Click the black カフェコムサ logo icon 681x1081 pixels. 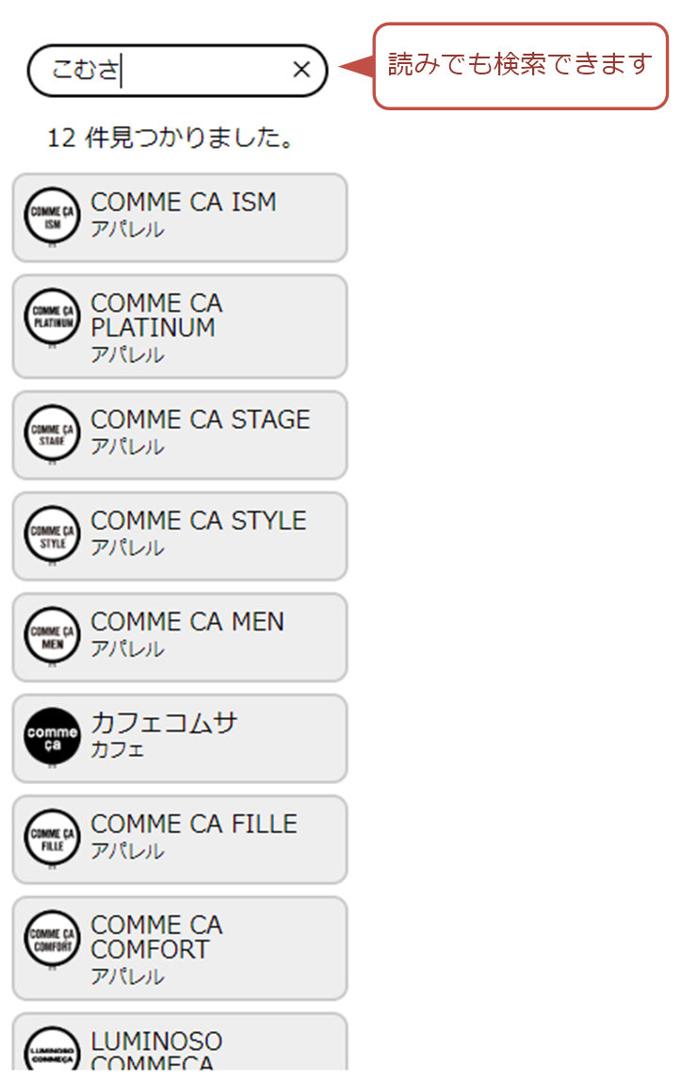pos(53,736)
